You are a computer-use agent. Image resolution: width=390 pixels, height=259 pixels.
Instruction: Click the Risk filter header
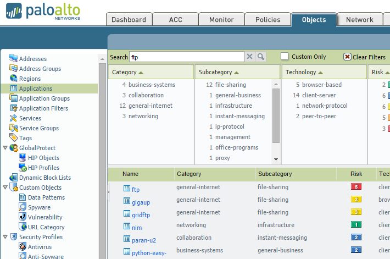pyautogui.click(x=379, y=72)
